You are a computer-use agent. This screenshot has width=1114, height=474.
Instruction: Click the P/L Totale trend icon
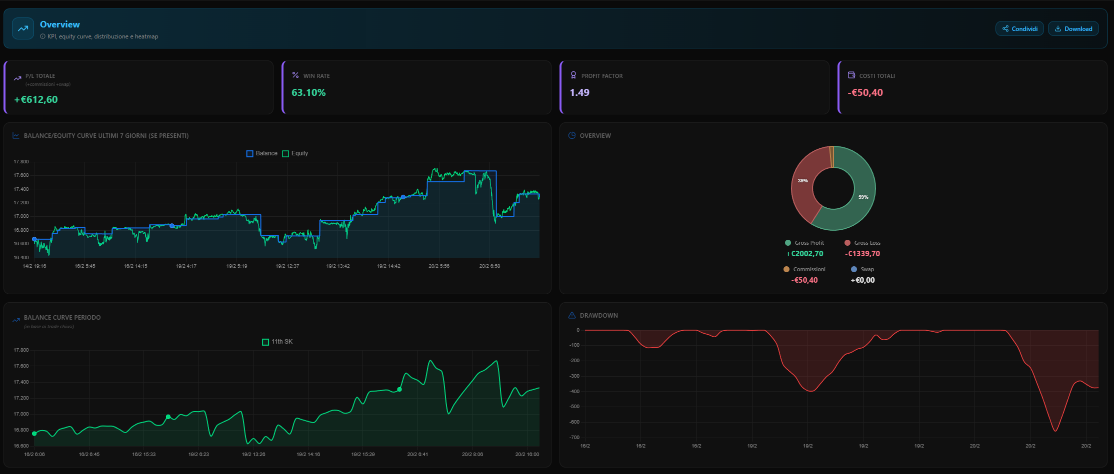click(17, 78)
